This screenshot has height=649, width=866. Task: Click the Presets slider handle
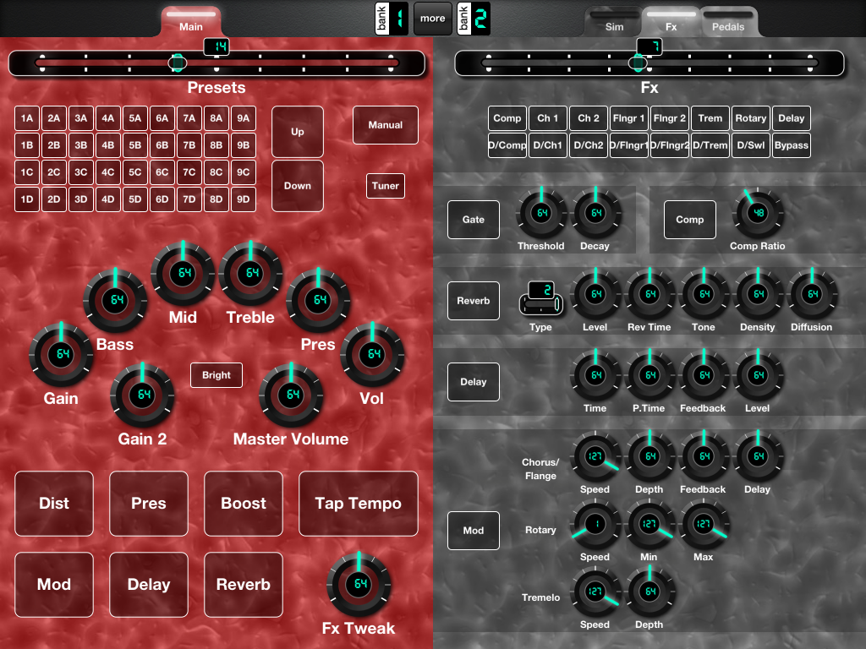(178, 63)
